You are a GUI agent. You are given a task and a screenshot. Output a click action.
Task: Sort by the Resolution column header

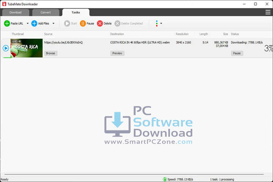(182, 34)
